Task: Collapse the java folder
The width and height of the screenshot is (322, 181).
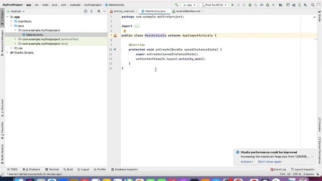Action: tap(11, 26)
